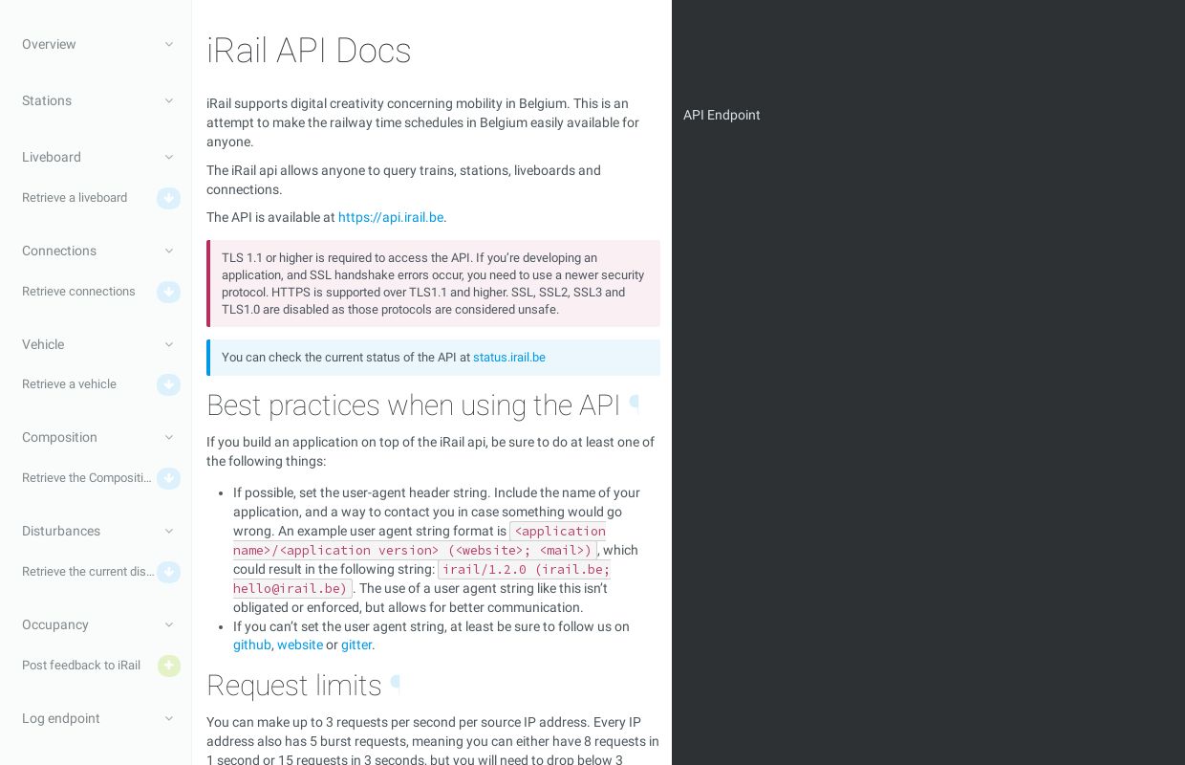The height and width of the screenshot is (765, 1185).
Task: Open the Retrieve the current disturbances entry
Action: (88, 572)
